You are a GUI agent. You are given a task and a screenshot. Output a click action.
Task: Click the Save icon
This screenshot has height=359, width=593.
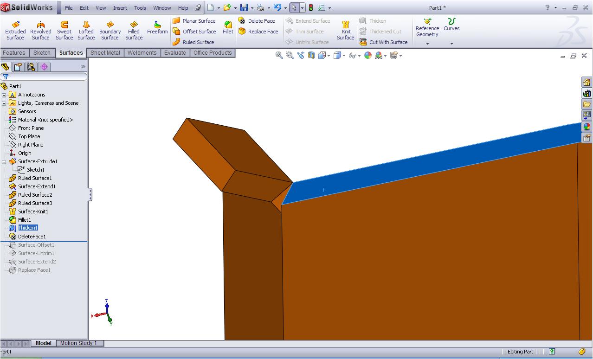click(x=244, y=7)
